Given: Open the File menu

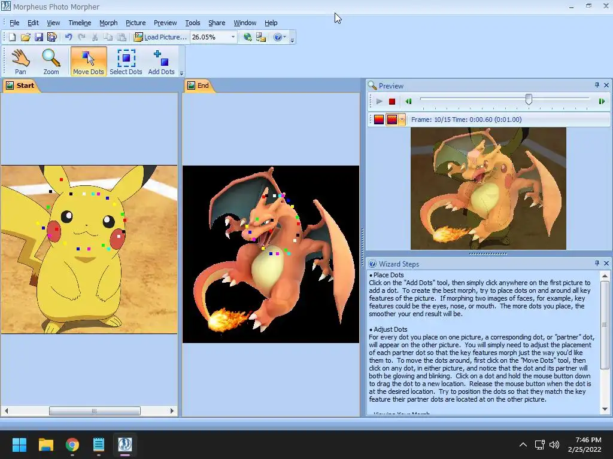Looking at the screenshot, I should (14, 23).
